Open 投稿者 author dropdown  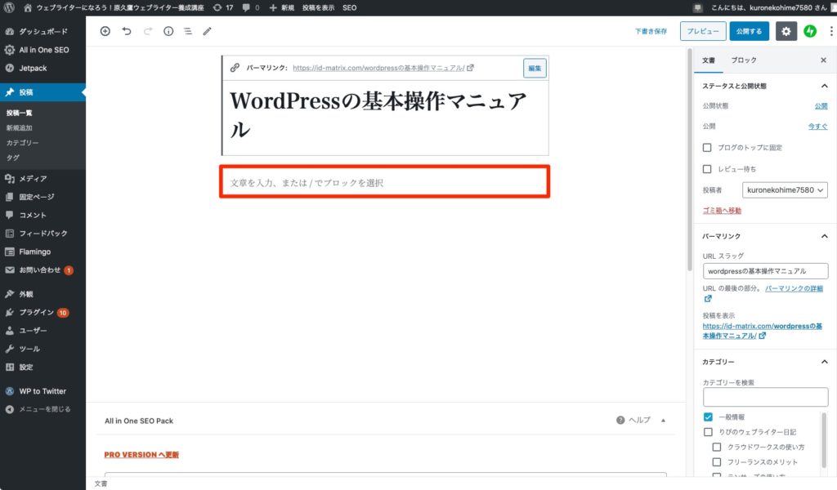[785, 189]
